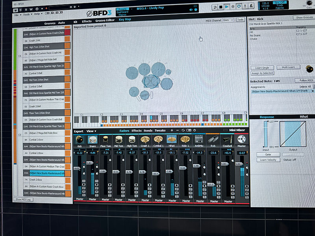Click the minus remove channel icon in mixer toolbar

178,131
